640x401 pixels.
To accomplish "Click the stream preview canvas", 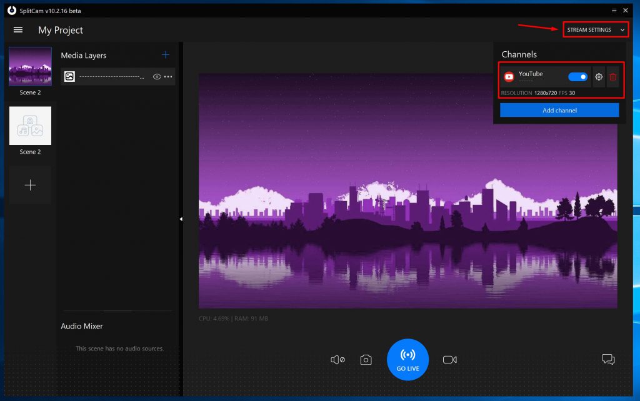I will point(407,191).
